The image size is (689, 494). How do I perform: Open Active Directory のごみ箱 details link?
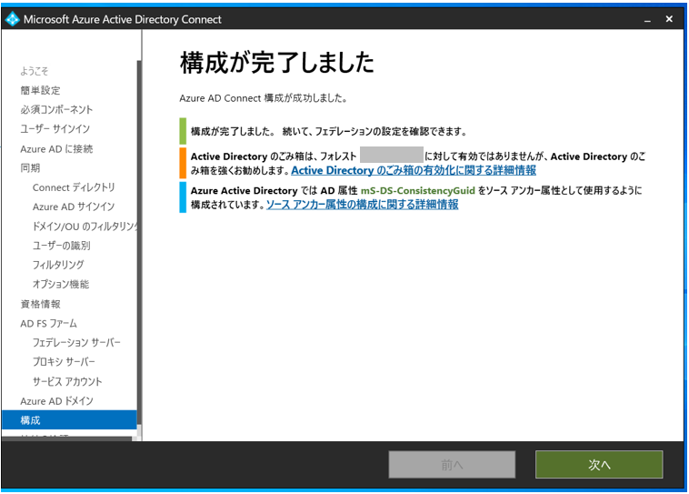coord(414,170)
